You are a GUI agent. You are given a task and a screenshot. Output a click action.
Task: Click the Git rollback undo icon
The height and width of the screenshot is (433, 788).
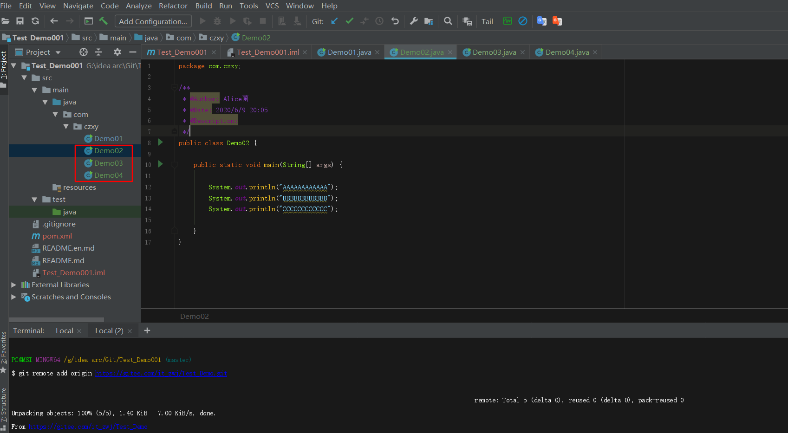(x=395, y=21)
